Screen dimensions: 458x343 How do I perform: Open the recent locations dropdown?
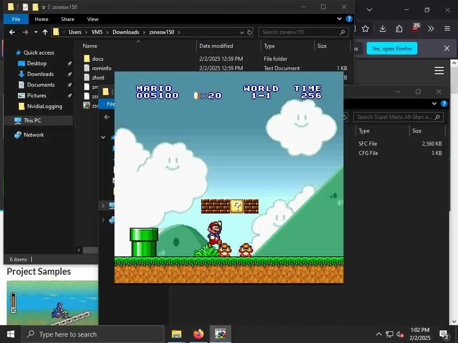point(36,32)
